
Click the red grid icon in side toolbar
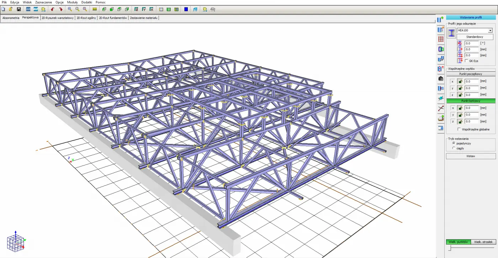click(x=441, y=39)
